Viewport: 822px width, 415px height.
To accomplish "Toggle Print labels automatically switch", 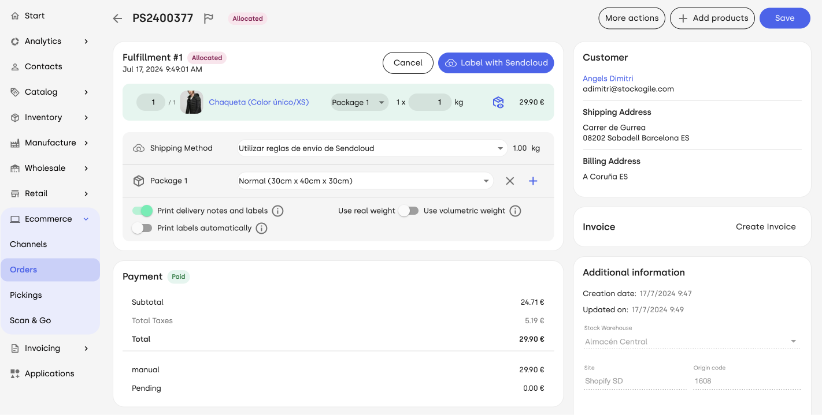I will tap(142, 228).
